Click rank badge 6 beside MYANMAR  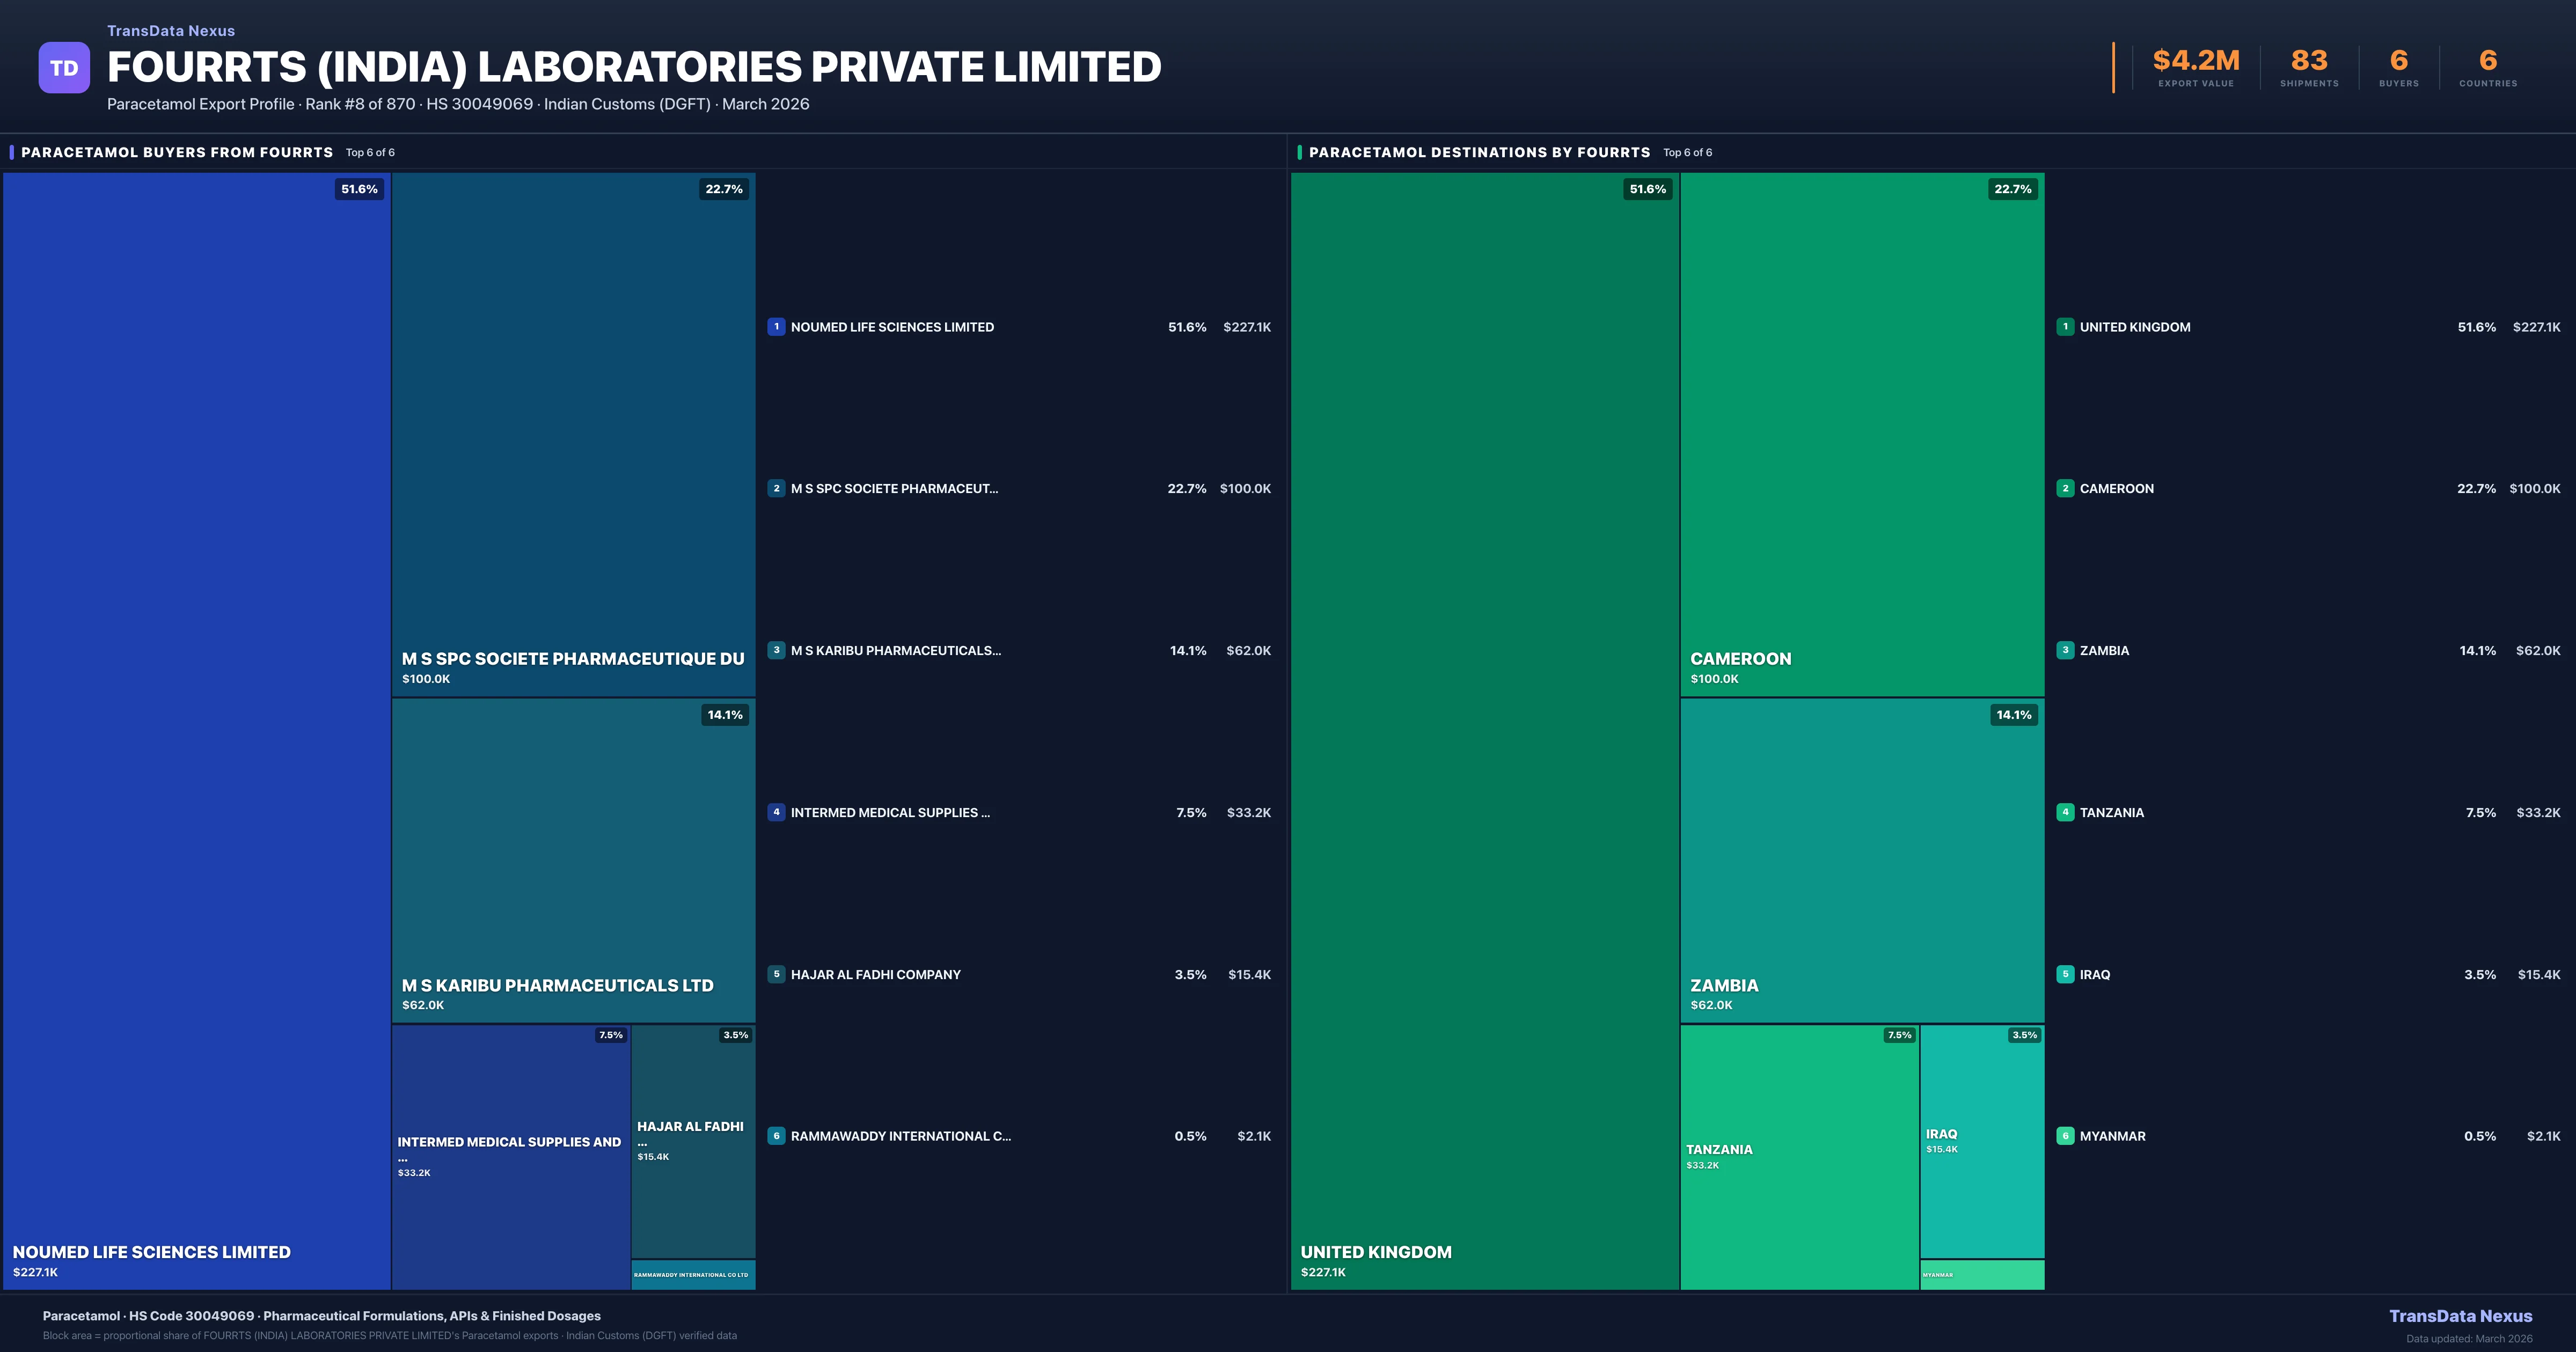coord(2065,1136)
